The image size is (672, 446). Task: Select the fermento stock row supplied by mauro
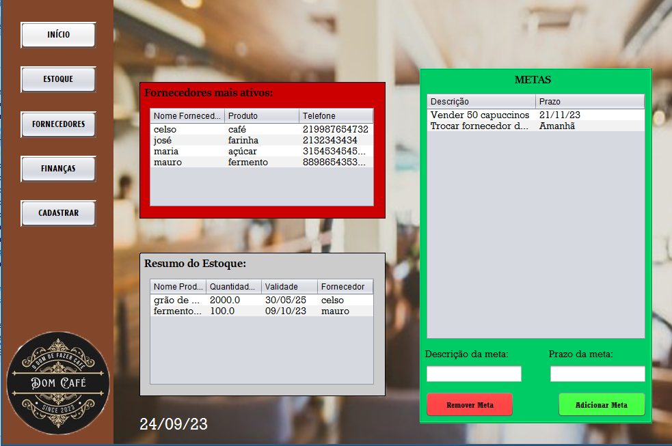click(x=205, y=310)
